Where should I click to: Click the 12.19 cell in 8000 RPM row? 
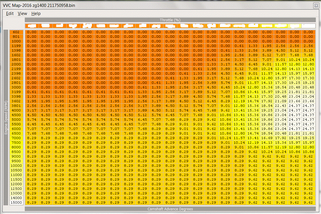[281, 147]
